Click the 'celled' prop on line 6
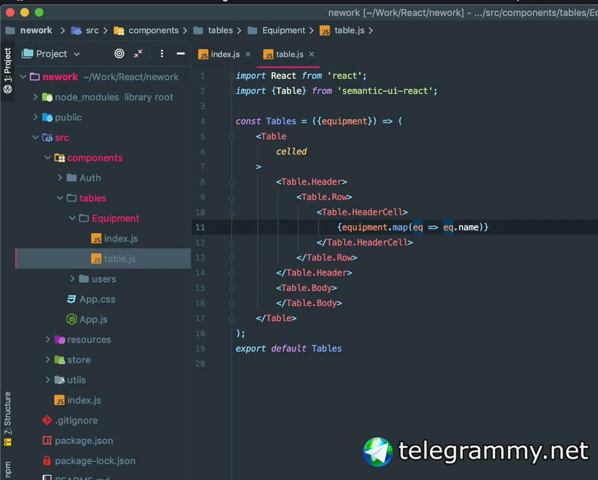The height and width of the screenshot is (480, 598). 292,152
